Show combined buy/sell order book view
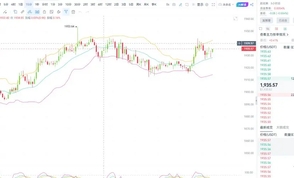The height and width of the screenshot is (178, 294). [x=268, y=29]
